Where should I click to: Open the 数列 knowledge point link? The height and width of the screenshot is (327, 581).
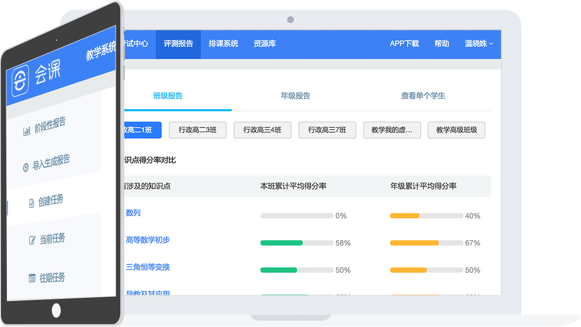tap(133, 213)
